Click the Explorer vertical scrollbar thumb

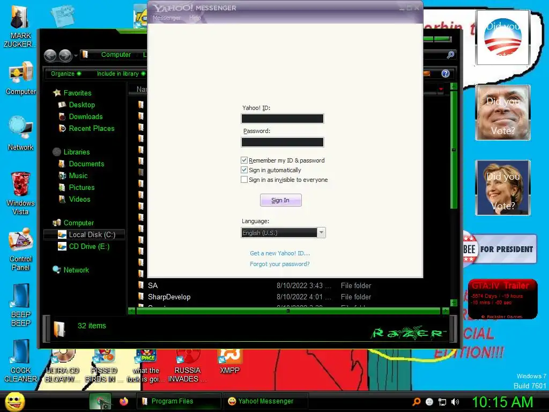[454, 150]
